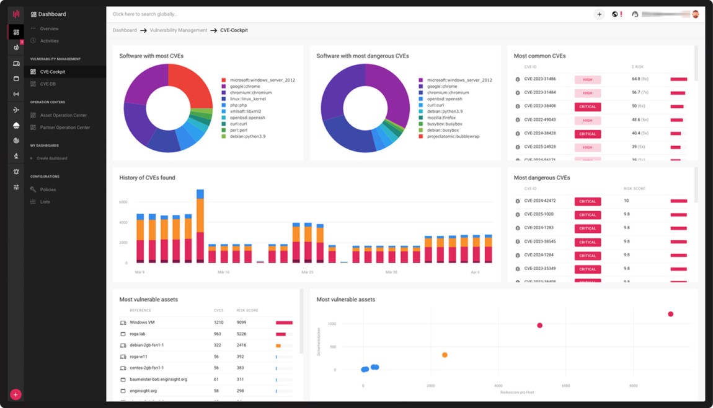Open the hosts devices icon in the sidebar

click(16, 63)
